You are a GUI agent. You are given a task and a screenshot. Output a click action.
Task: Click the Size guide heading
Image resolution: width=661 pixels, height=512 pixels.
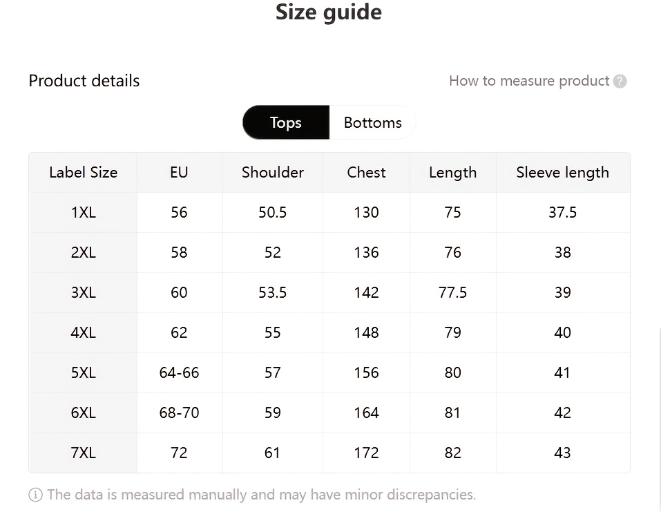(x=329, y=12)
